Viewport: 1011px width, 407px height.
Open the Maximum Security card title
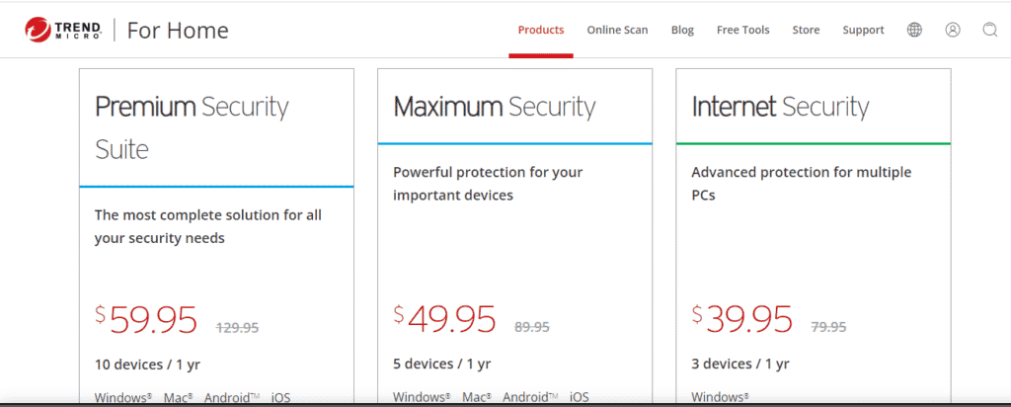tap(495, 107)
